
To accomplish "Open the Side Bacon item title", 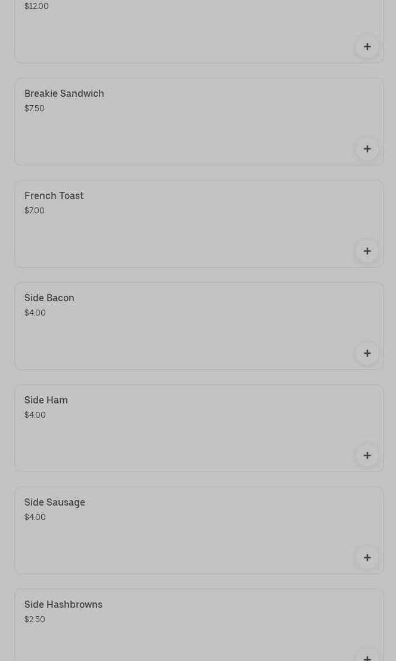I will pos(49,298).
